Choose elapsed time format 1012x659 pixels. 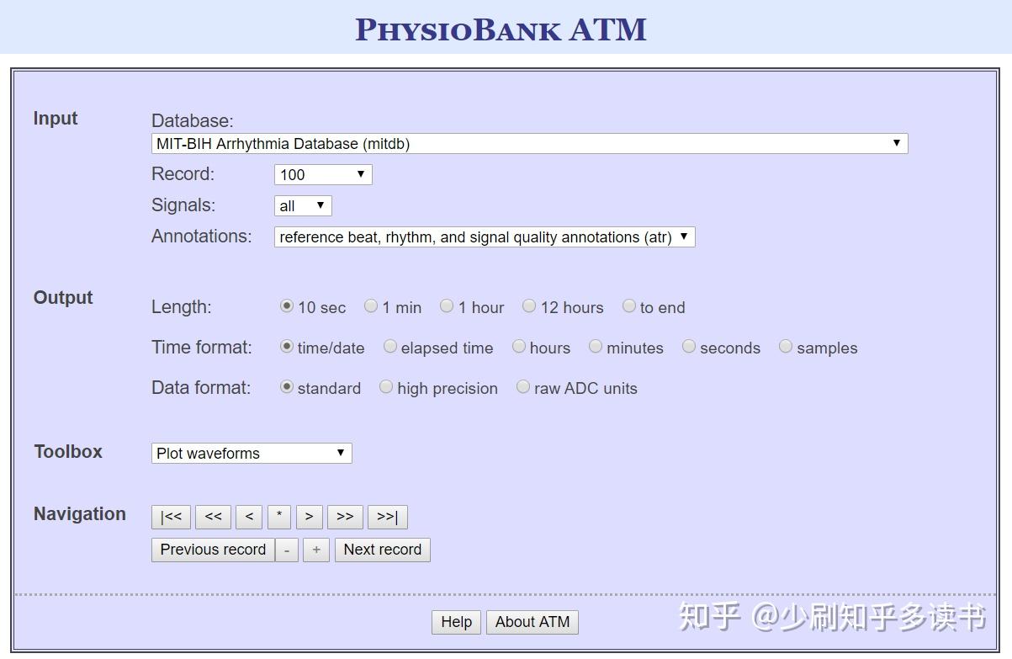pyautogui.click(x=390, y=347)
